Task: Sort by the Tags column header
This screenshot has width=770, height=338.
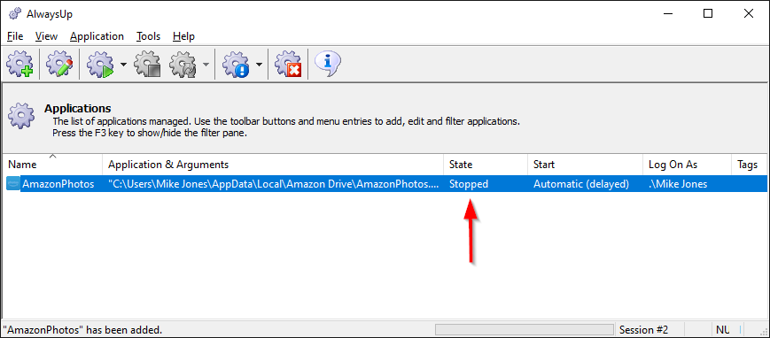Action: (x=750, y=165)
